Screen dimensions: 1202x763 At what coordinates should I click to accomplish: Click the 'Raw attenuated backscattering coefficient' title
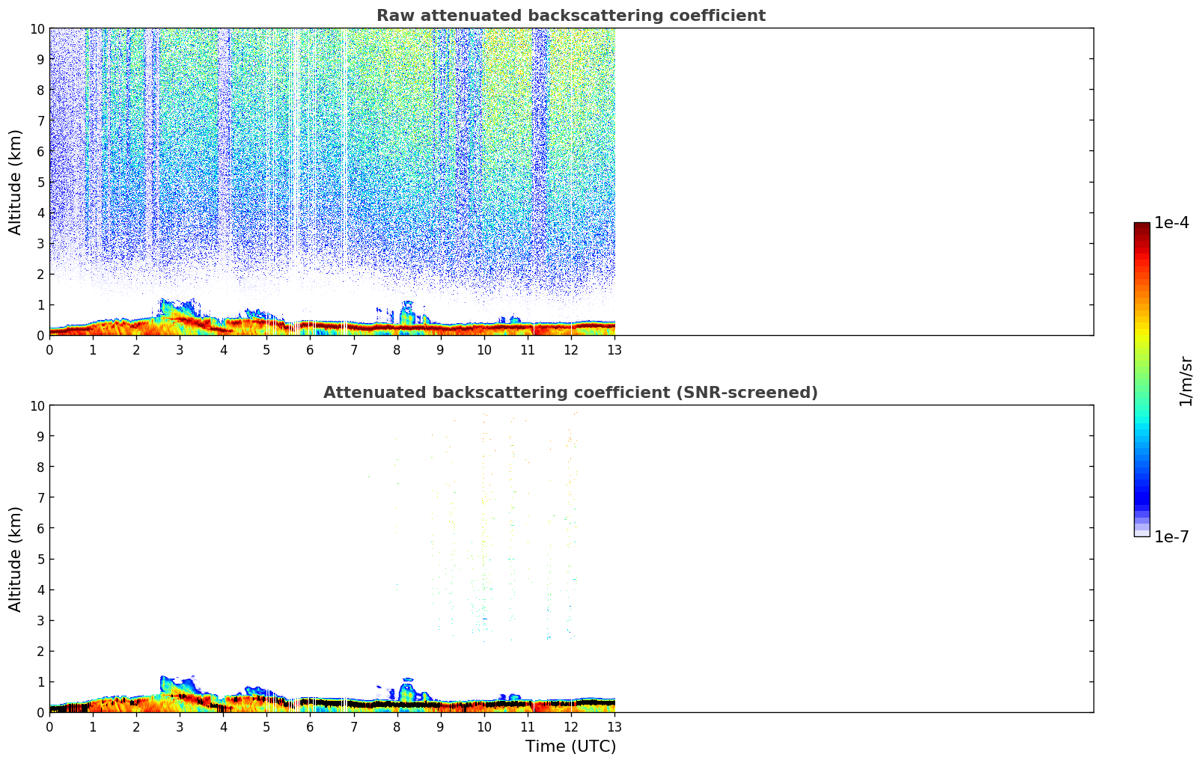[570, 16]
